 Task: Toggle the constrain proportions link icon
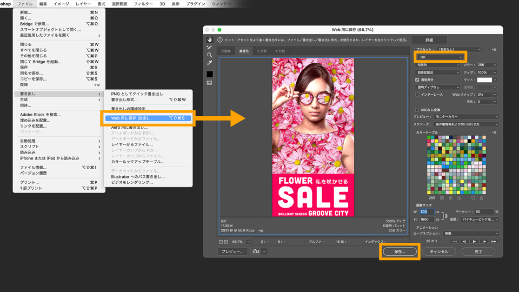click(x=446, y=216)
